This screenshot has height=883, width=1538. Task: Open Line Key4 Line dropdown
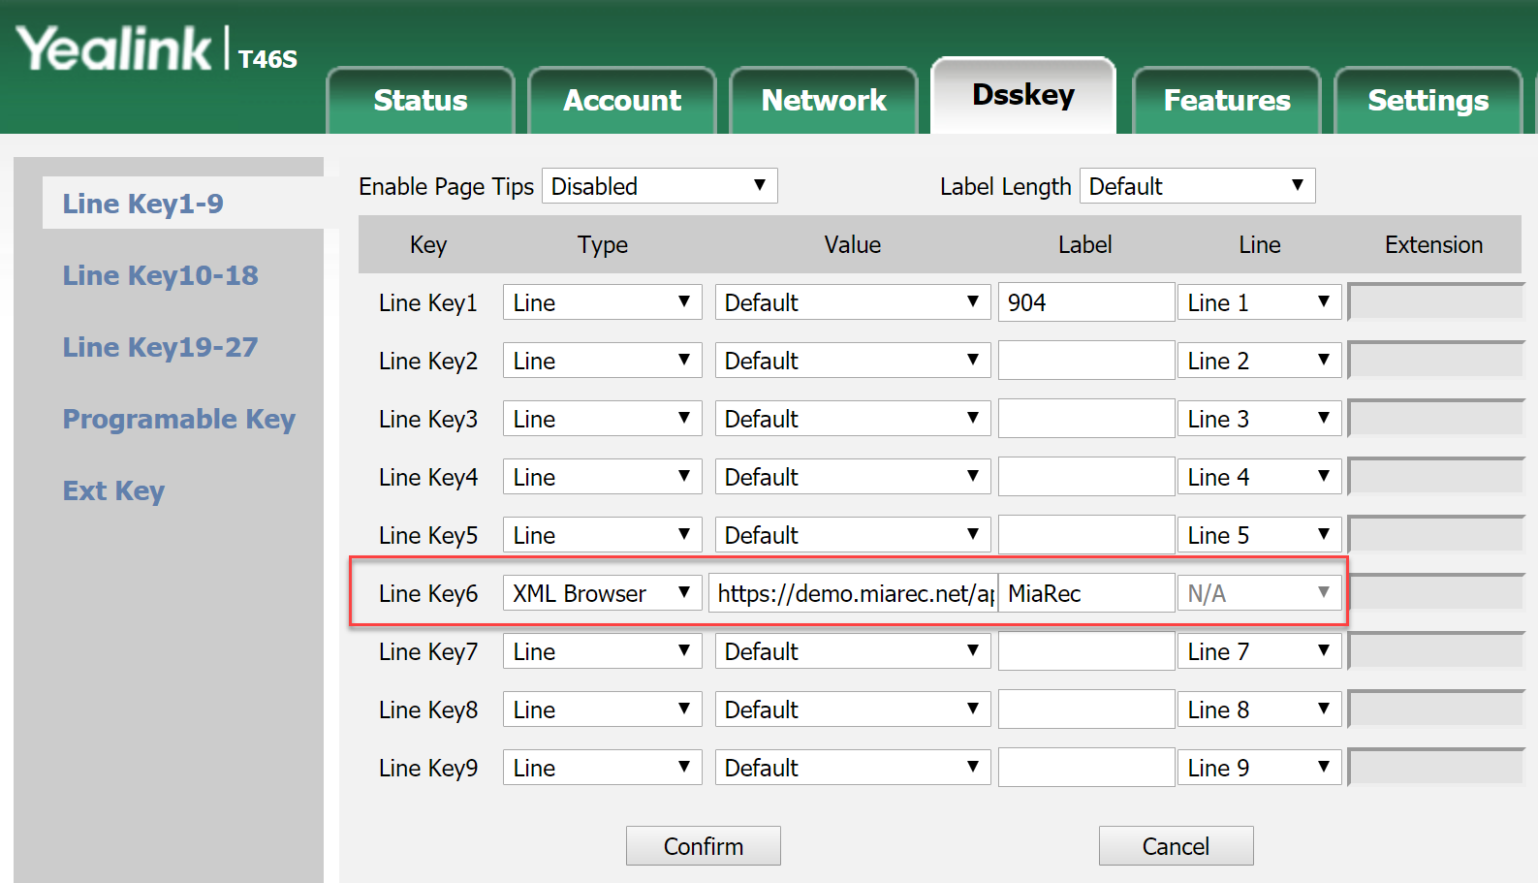[x=1259, y=477]
